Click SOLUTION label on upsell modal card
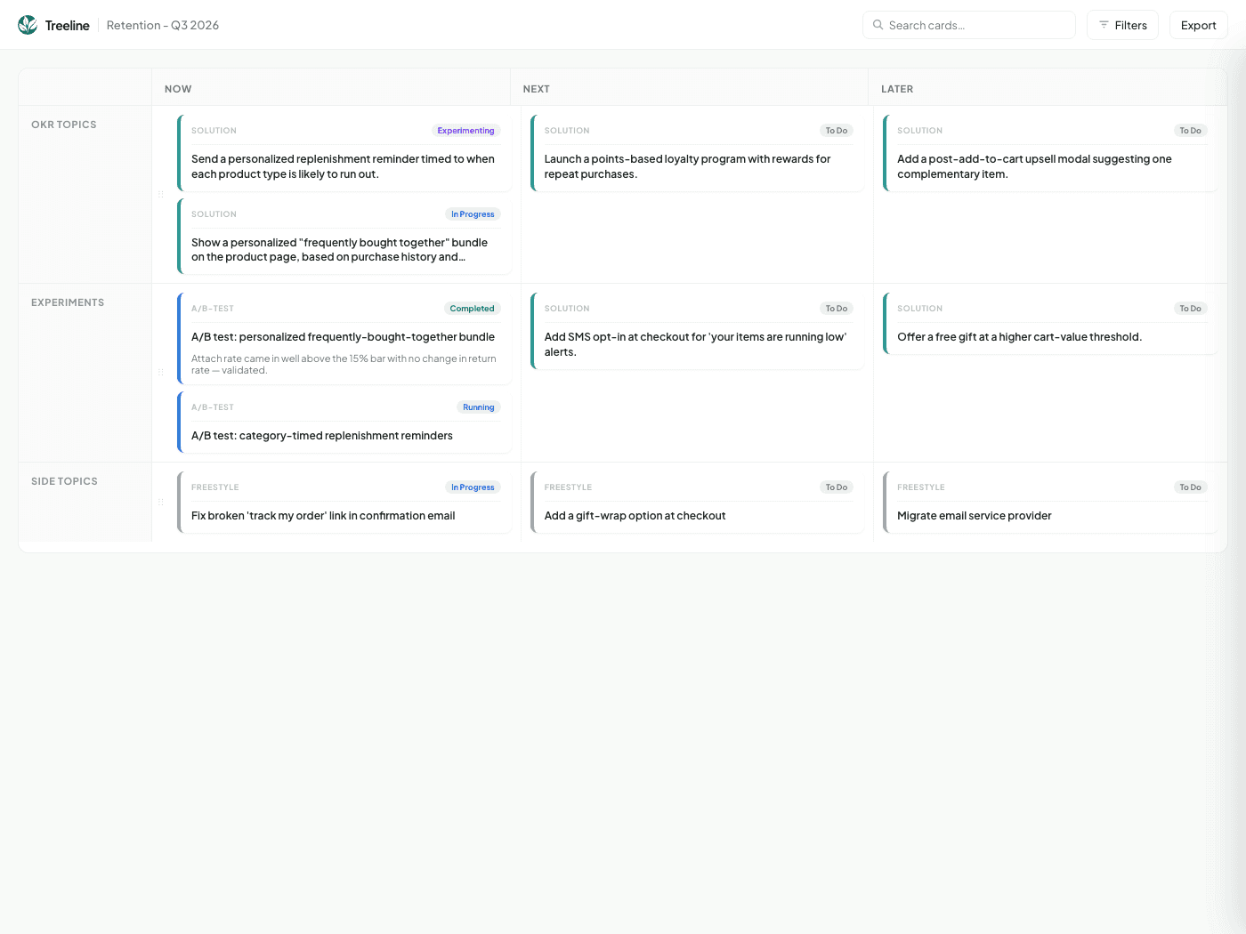The image size is (1246, 934). click(919, 131)
